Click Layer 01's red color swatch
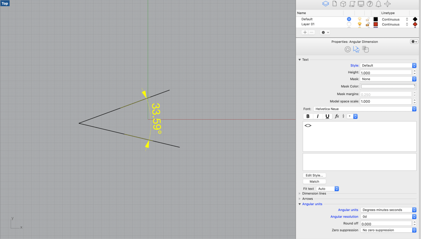The image size is (421, 239). [x=376, y=24]
